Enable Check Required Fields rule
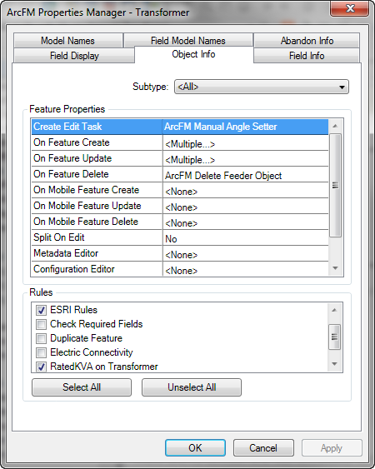 tap(41, 324)
